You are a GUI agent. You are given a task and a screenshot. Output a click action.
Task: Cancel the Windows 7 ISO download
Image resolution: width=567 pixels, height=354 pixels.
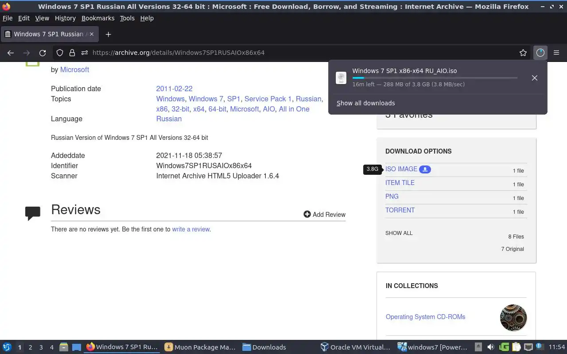point(535,78)
